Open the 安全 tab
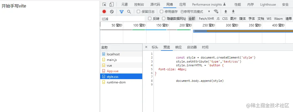The width and height of the screenshot is (293, 112). [x=285, y=5]
